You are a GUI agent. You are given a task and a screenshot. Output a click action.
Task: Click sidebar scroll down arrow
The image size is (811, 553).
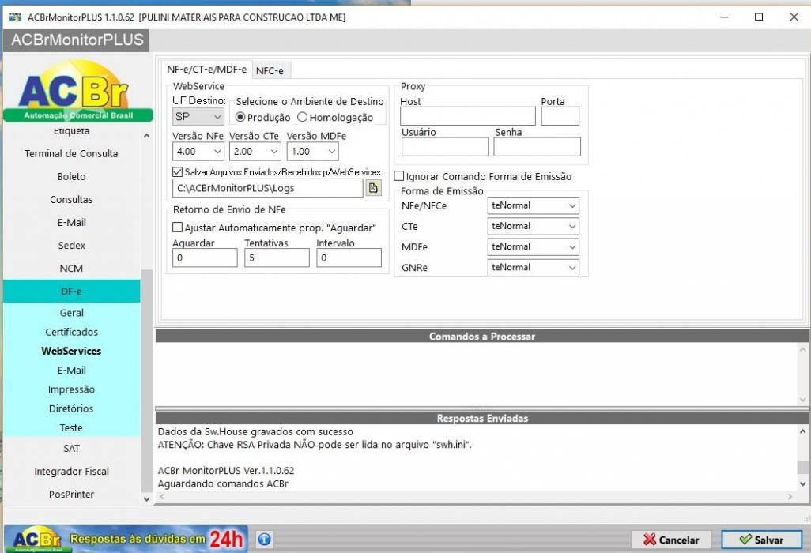click(x=146, y=499)
